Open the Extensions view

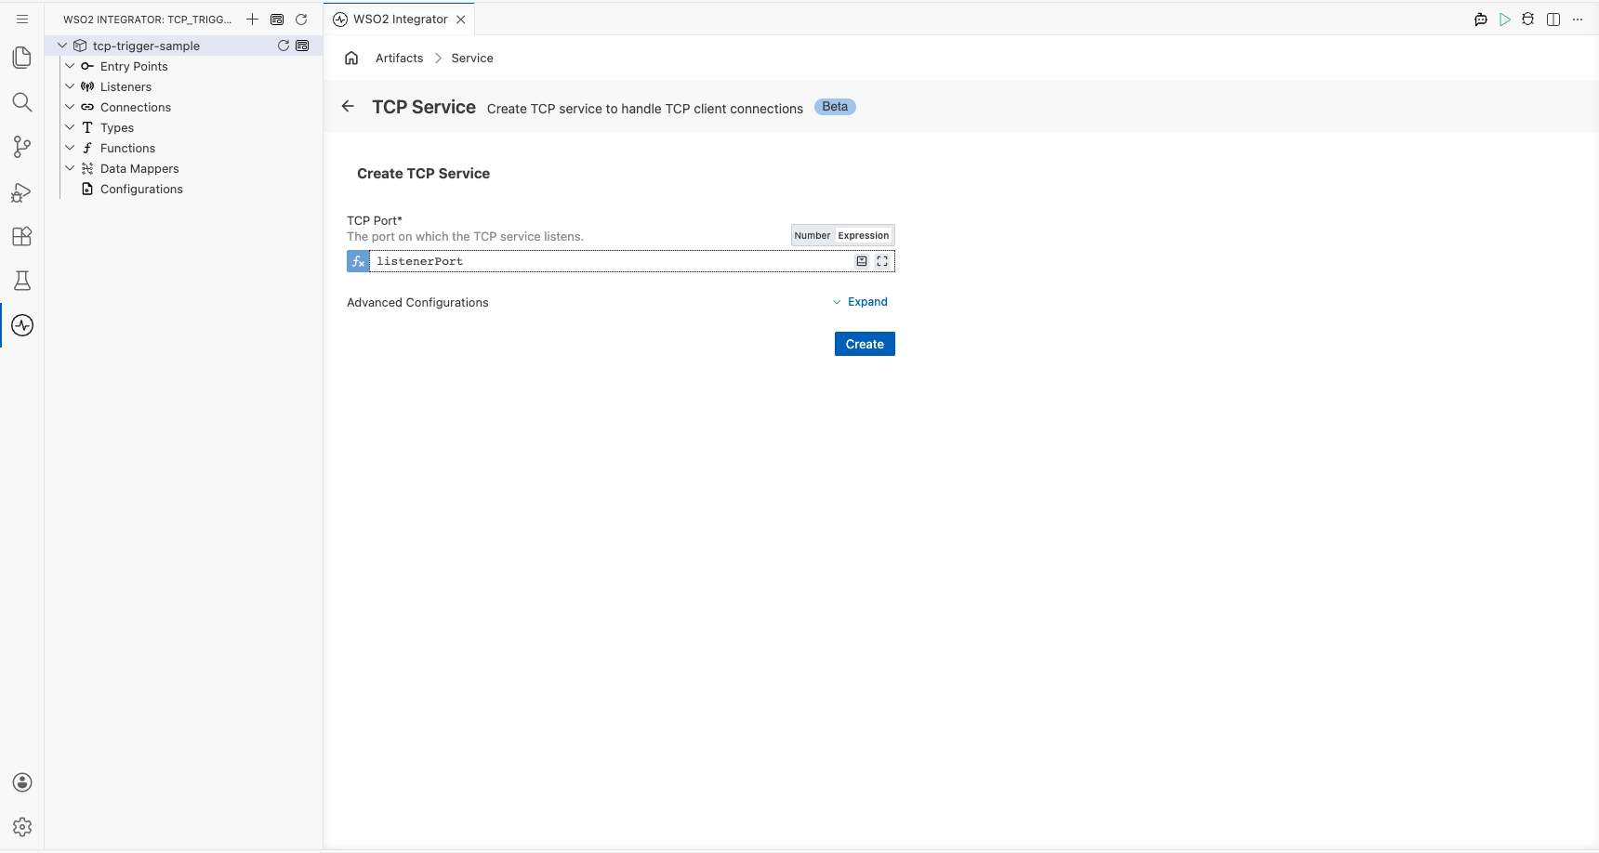tap(22, 236)
